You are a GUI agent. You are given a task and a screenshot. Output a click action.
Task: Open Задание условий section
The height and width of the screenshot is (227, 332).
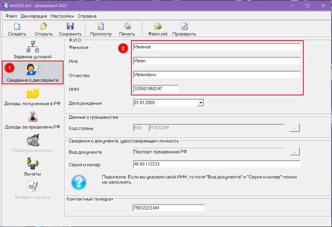pyautogui.click(x=33, y=50)
